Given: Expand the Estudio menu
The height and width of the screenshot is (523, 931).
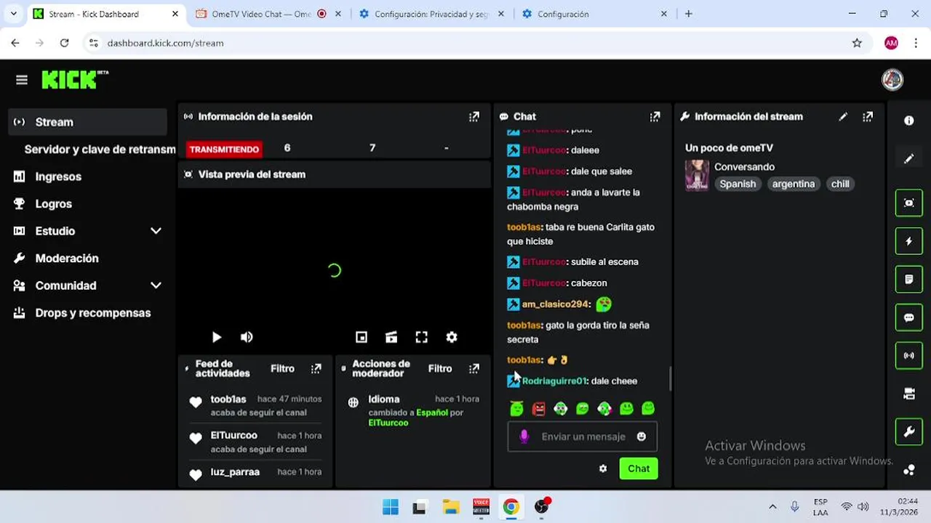Looking at the screenshot, I should (156, 231).
